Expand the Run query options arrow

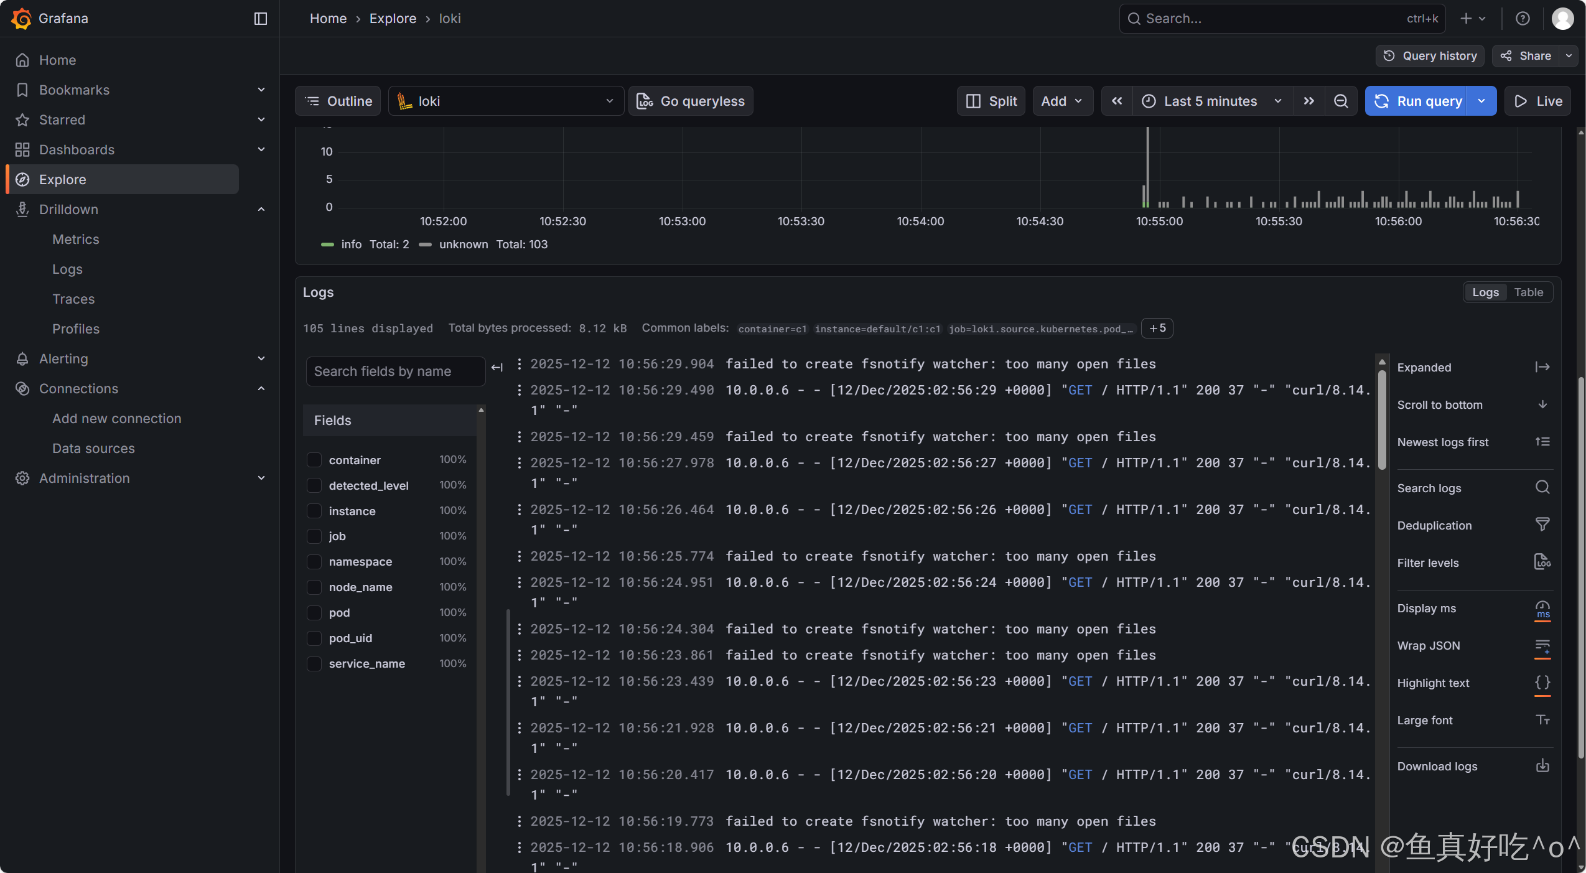(1481, 101)
